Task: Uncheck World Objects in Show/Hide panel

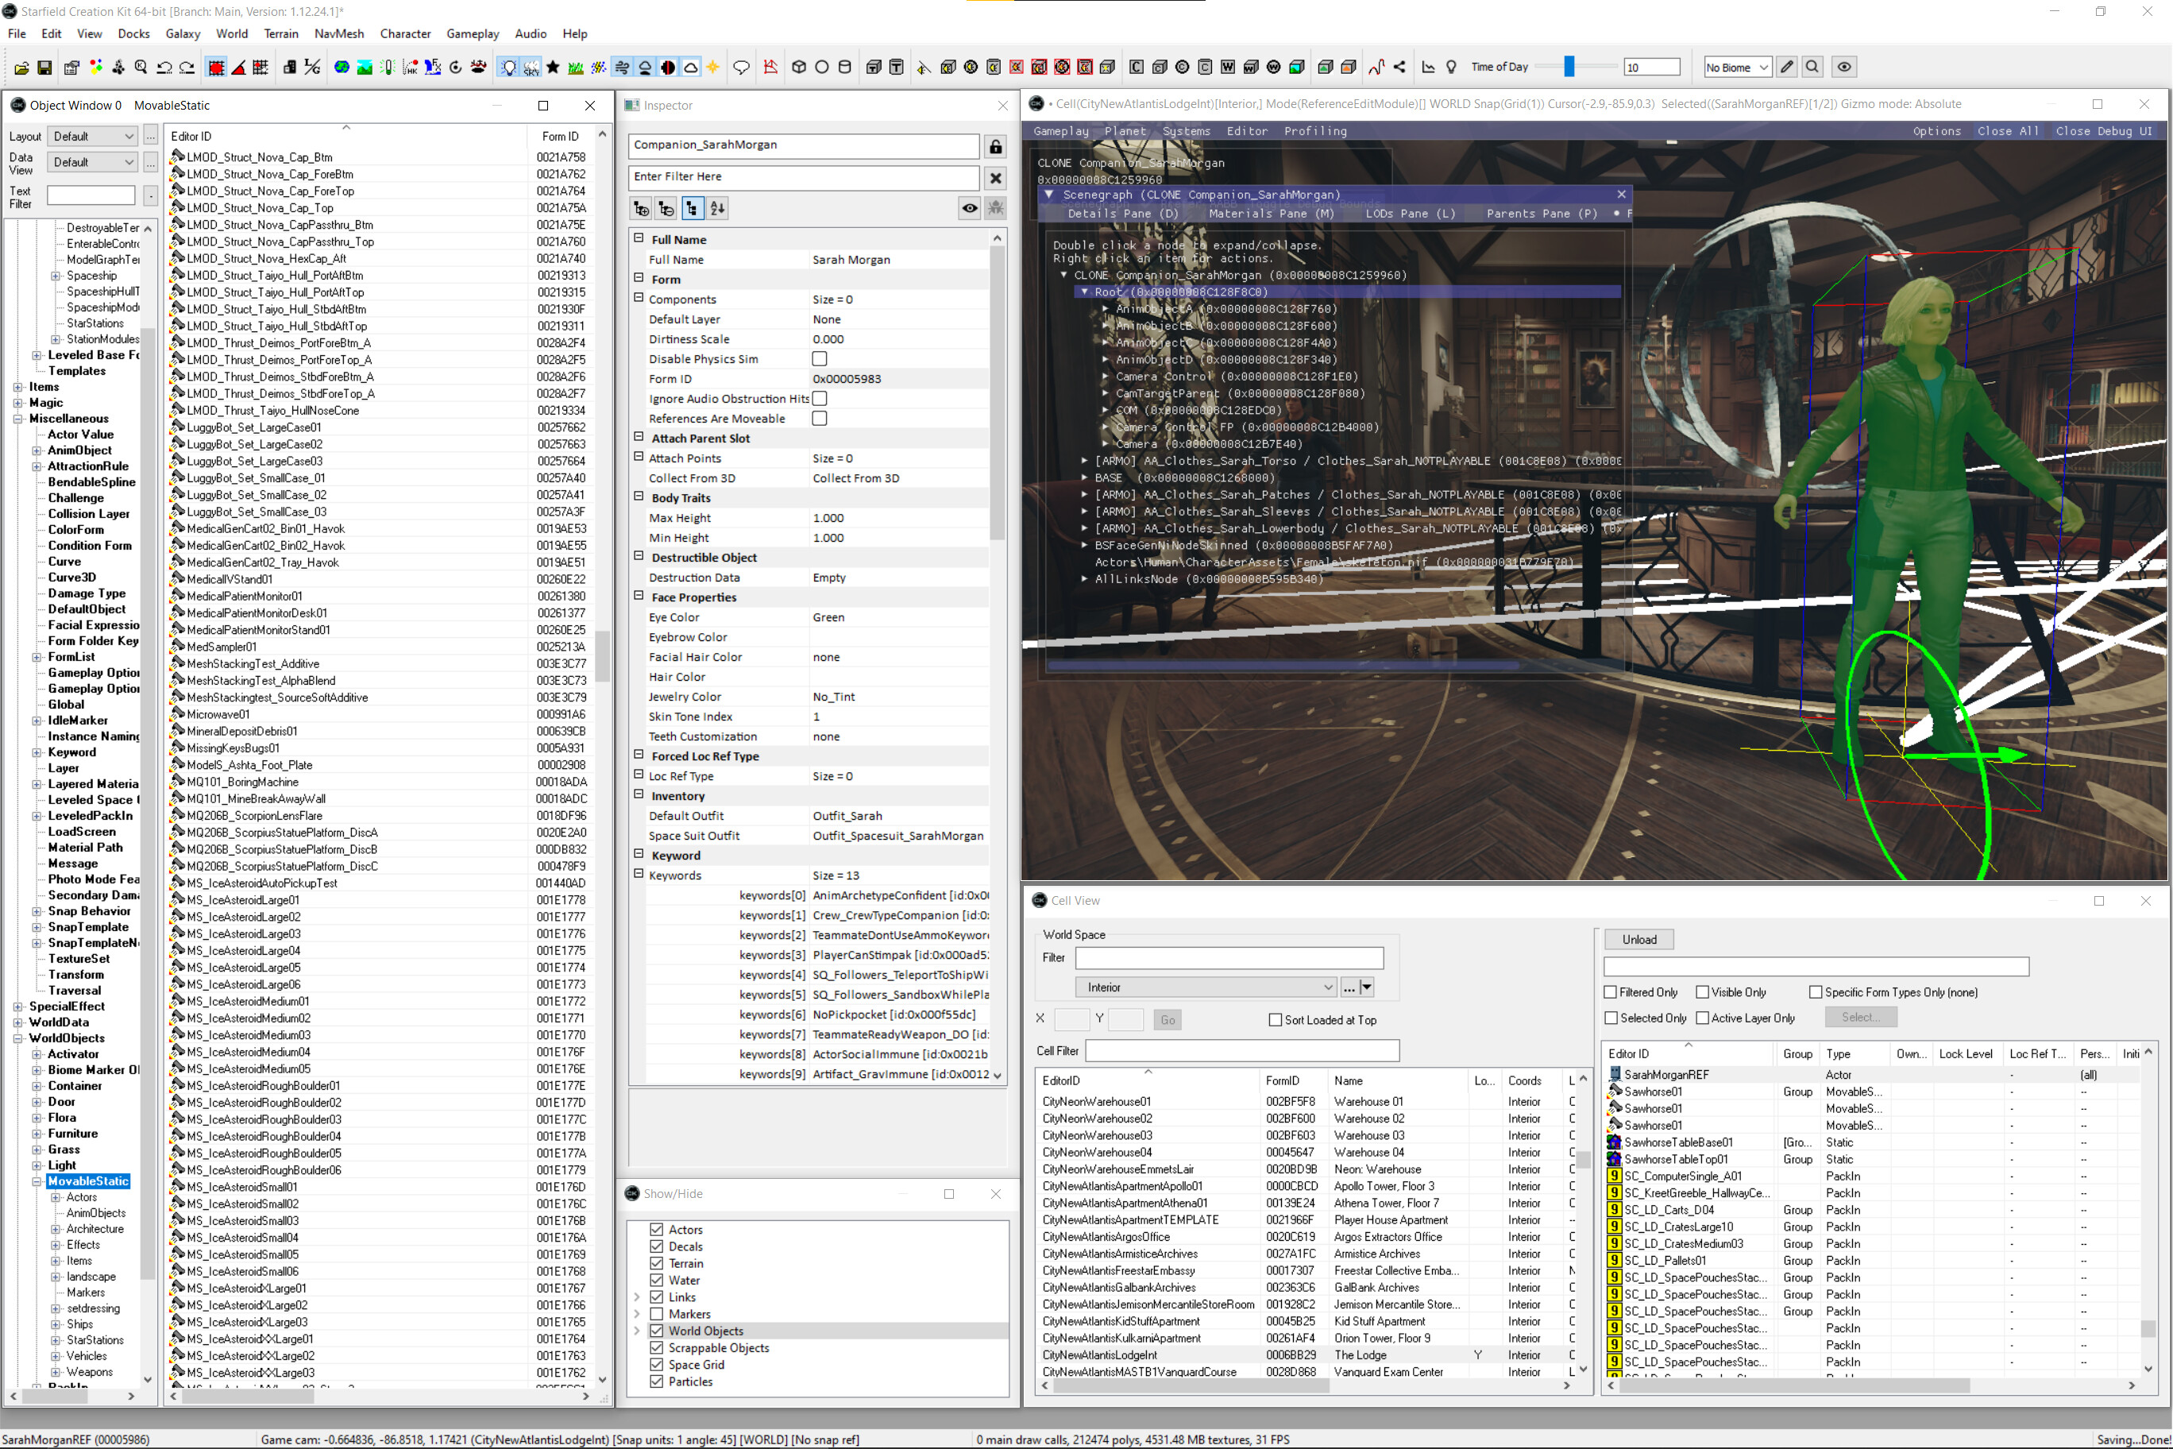Action: (657, 1331)
